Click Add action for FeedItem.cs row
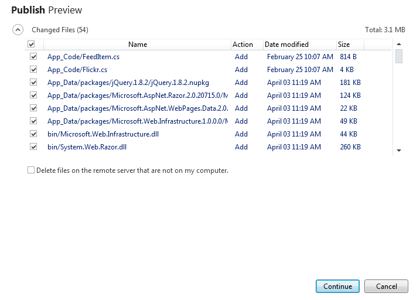 tap(241, 57)
